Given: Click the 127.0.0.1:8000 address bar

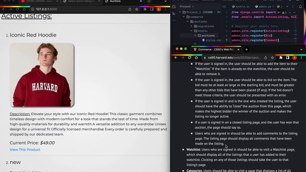Looking at the screenshot, I should (78, 9).
